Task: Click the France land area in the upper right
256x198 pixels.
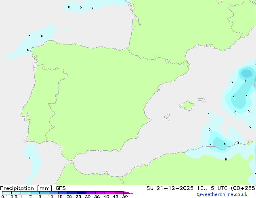Action: pyautogui.click(x=178, y=24)
